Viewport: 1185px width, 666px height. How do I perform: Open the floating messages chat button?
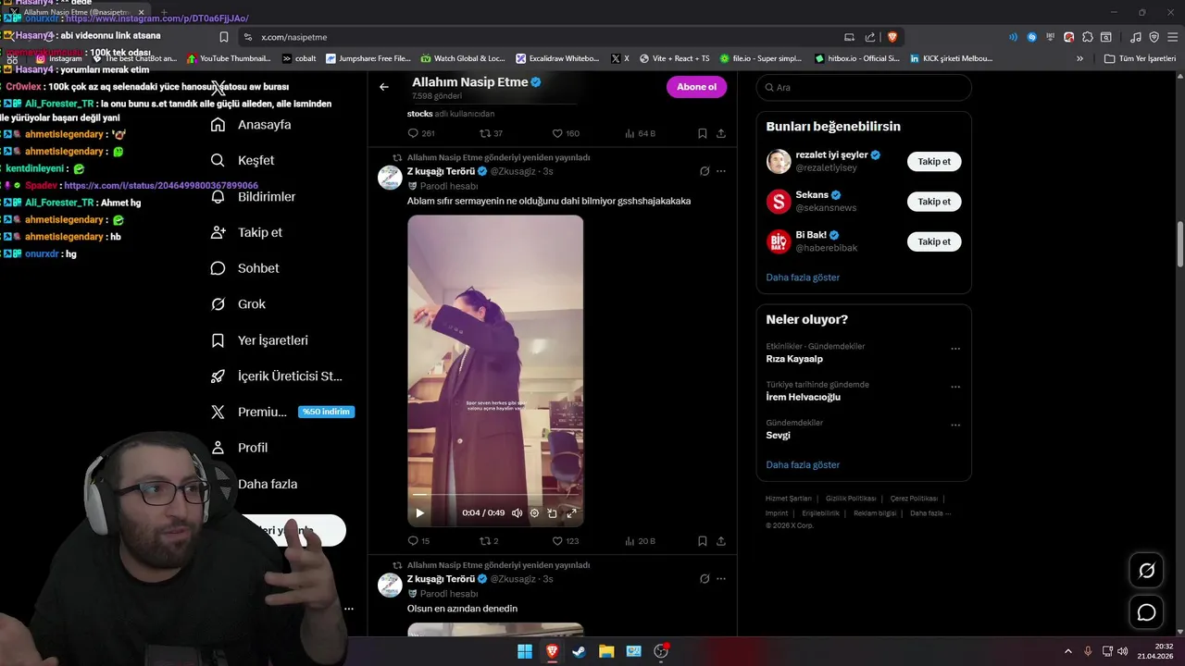click(x=1146, y=612)
